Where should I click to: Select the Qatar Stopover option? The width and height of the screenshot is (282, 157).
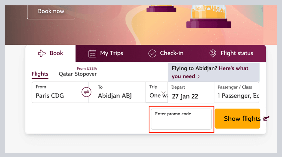(78, 74)
